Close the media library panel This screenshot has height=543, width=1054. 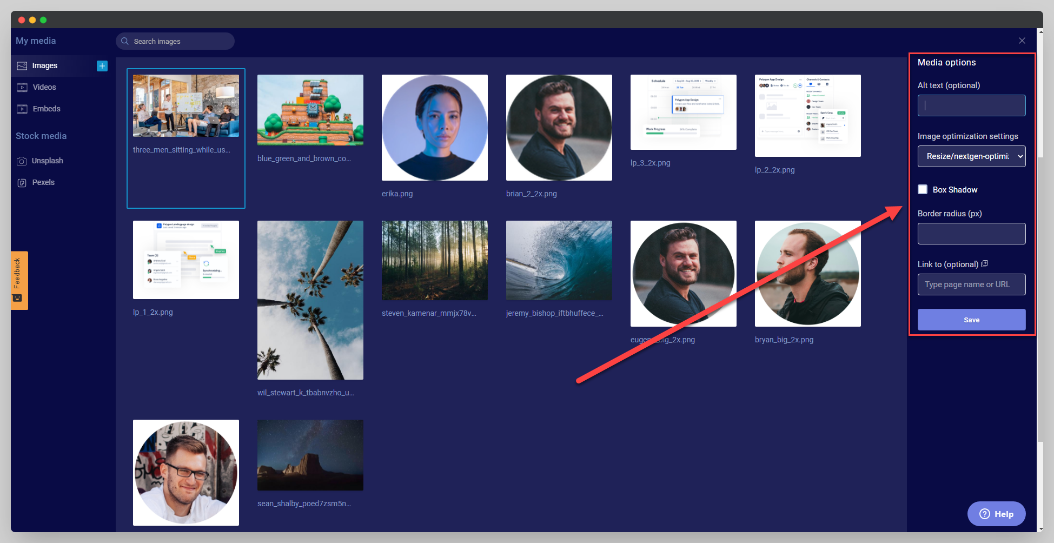pos(1022,41)
